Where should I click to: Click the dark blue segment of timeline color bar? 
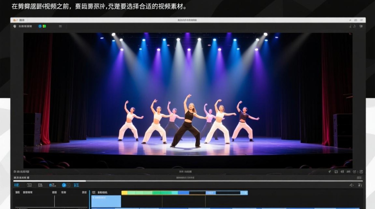(183, 193)
